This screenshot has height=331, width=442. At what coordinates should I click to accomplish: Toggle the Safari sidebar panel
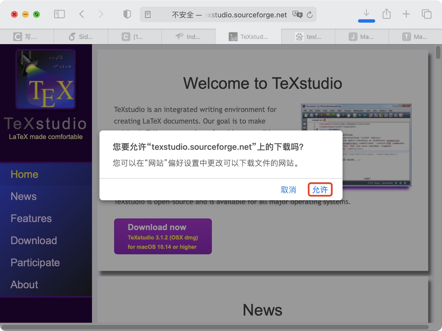(x=59, y=14)
